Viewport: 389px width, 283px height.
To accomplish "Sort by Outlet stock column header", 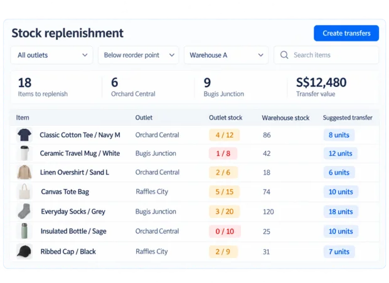I will [x=225, y=118].
